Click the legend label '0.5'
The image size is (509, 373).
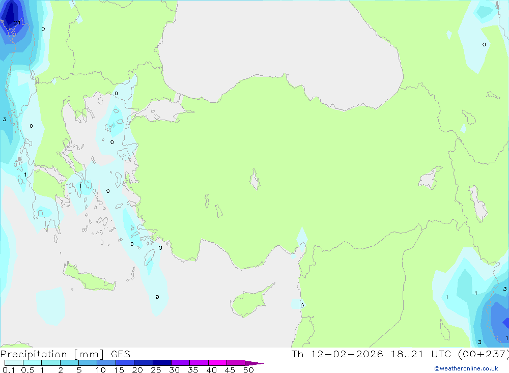pos(27,370)
